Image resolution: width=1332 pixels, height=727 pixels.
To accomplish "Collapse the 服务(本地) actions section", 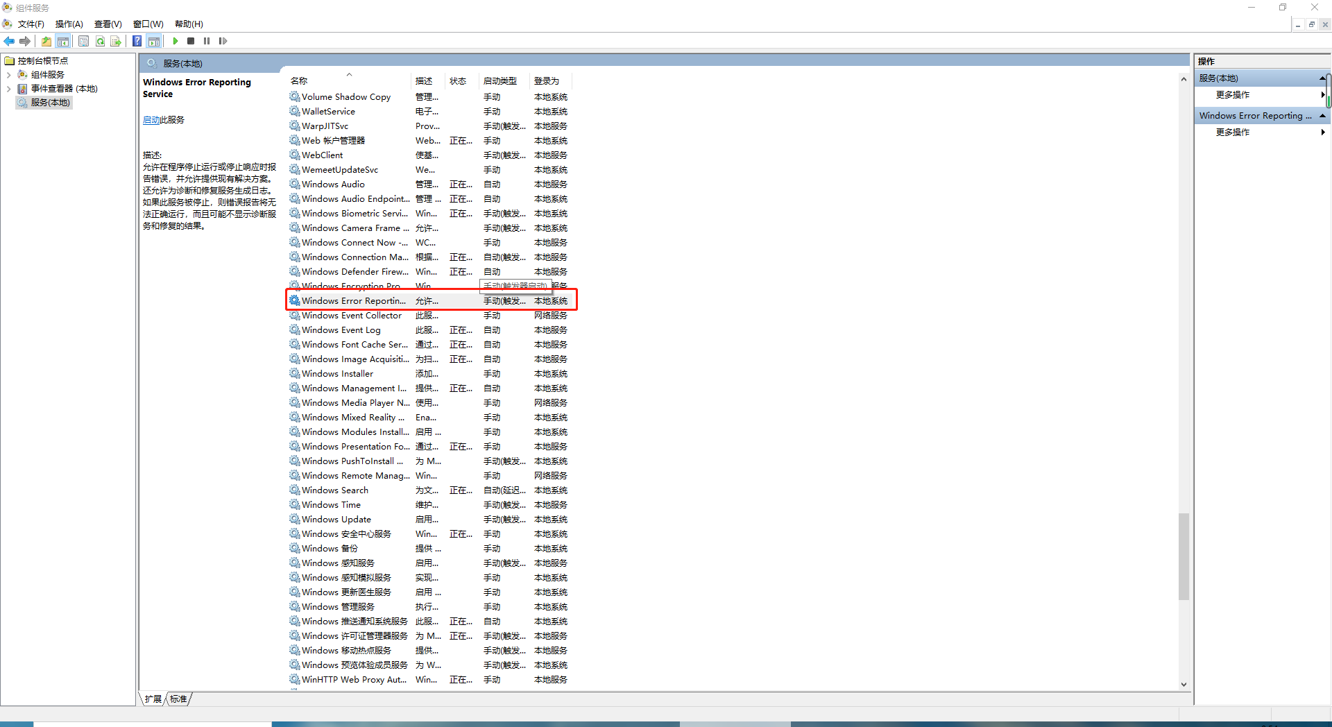I will (1322, 78).
